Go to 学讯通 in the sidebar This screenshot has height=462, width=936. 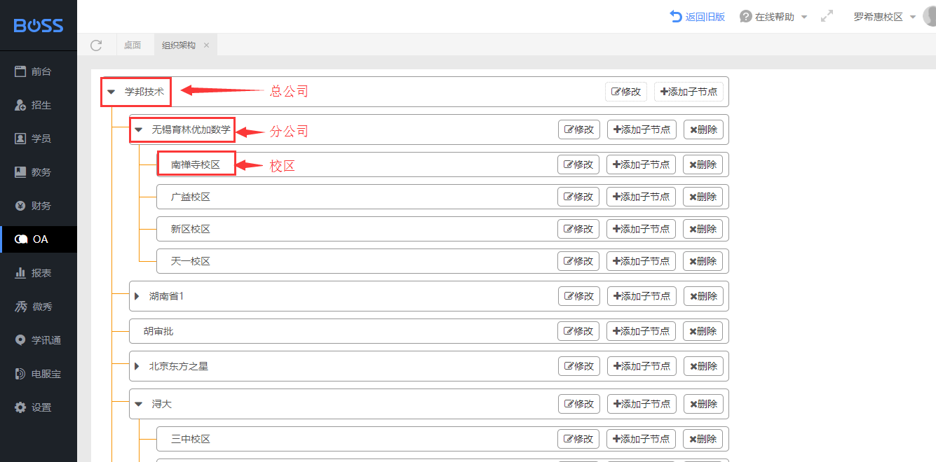coord(39,340)
